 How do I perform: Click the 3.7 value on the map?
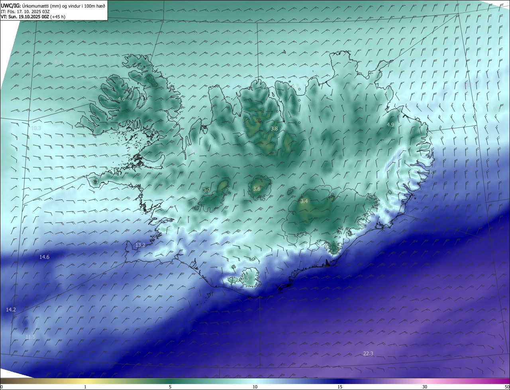(x=206, y=191)
